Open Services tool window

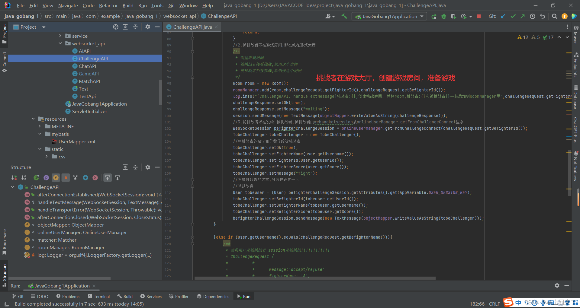[x=151, y=297]
